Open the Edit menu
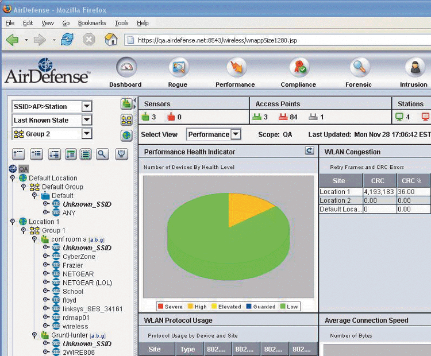Viewport: 431px width, 356px height. coord(28,23)
